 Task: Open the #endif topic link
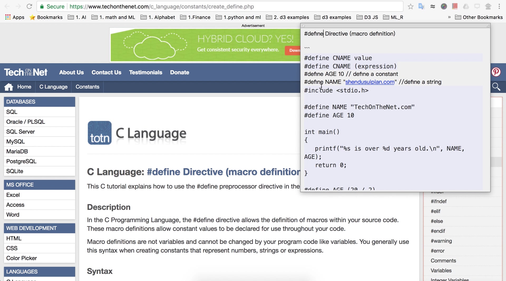[x=438, y=231]
